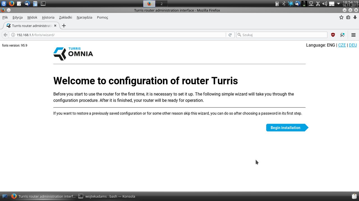
Task: Select Firefox task in the bottom taskbar
Action: (43, 196)
